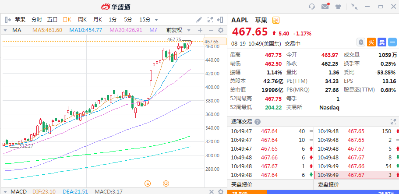The width and height of the screenshot is (399, 194).
Task: Click the 312.27 low price label
Action: tap(26, 146)
